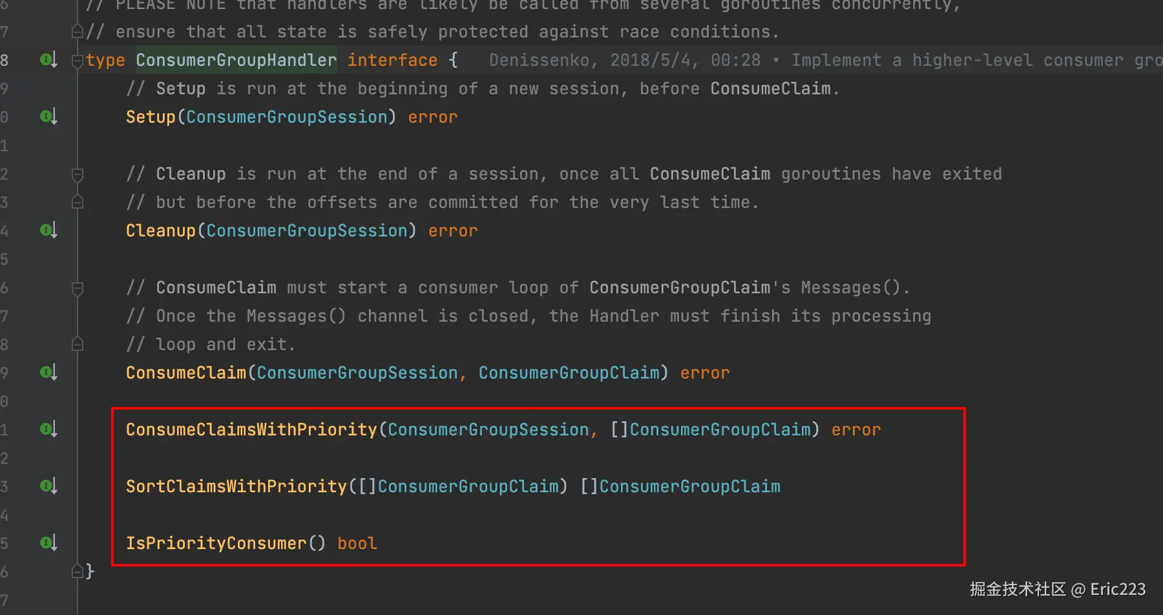Click fold end marker at 'loop and exit' comment

(78, 344)
